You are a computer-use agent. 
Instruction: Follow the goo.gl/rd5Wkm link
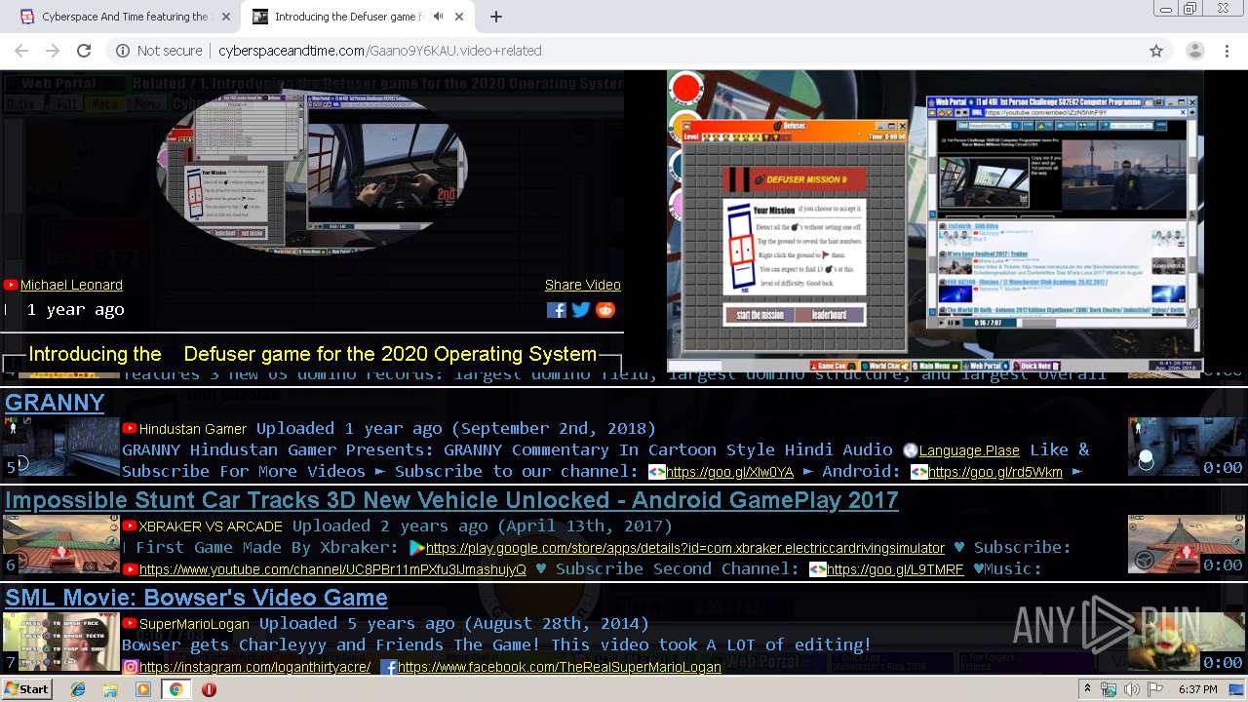[995, 472]
